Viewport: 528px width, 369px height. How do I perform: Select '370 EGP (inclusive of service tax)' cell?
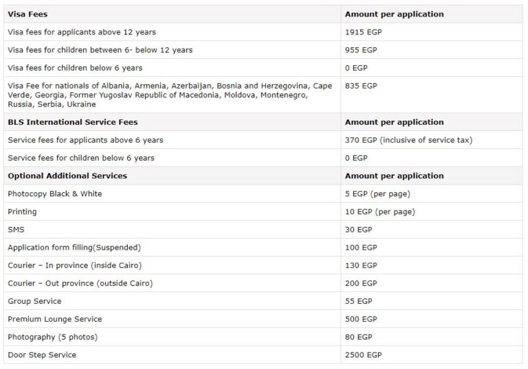[x=408, y=140]
